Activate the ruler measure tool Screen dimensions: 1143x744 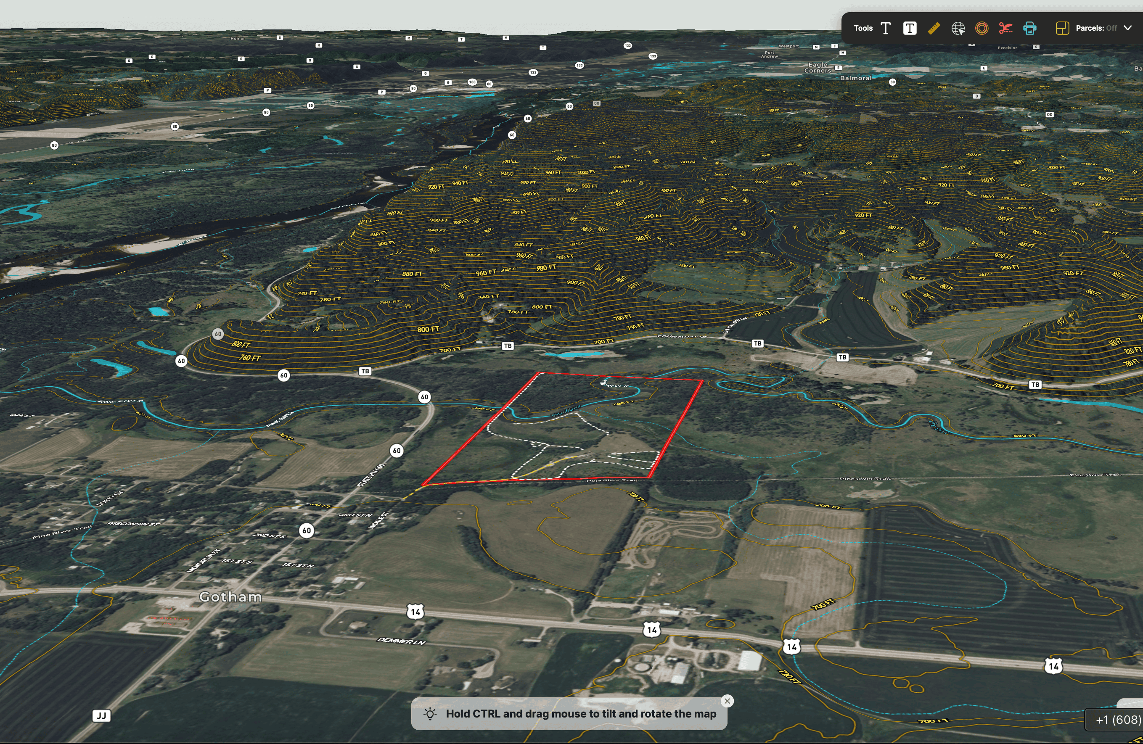(934, 28)
